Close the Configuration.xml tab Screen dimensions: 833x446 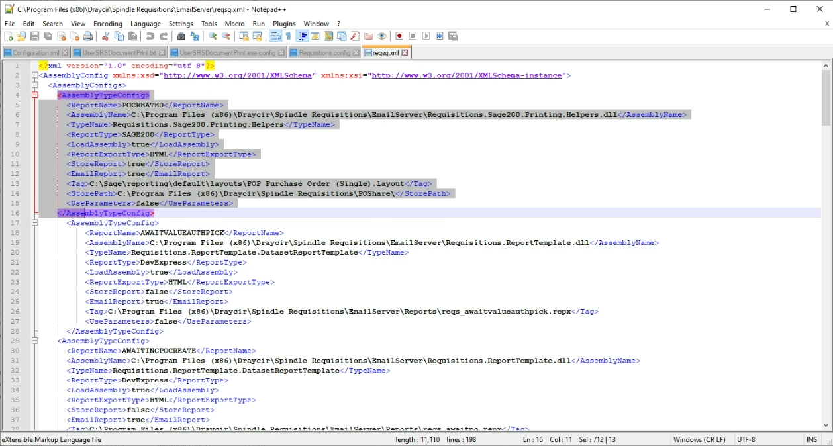[x=65, y=53]
